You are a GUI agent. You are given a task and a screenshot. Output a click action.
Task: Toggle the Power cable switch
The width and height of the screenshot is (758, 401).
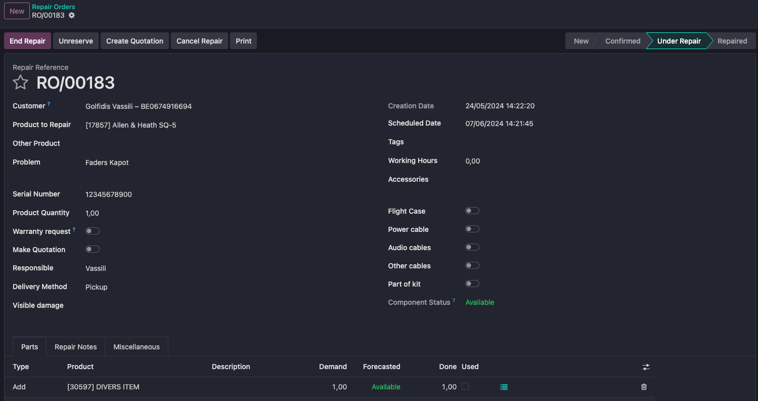[x=472, y=229]
